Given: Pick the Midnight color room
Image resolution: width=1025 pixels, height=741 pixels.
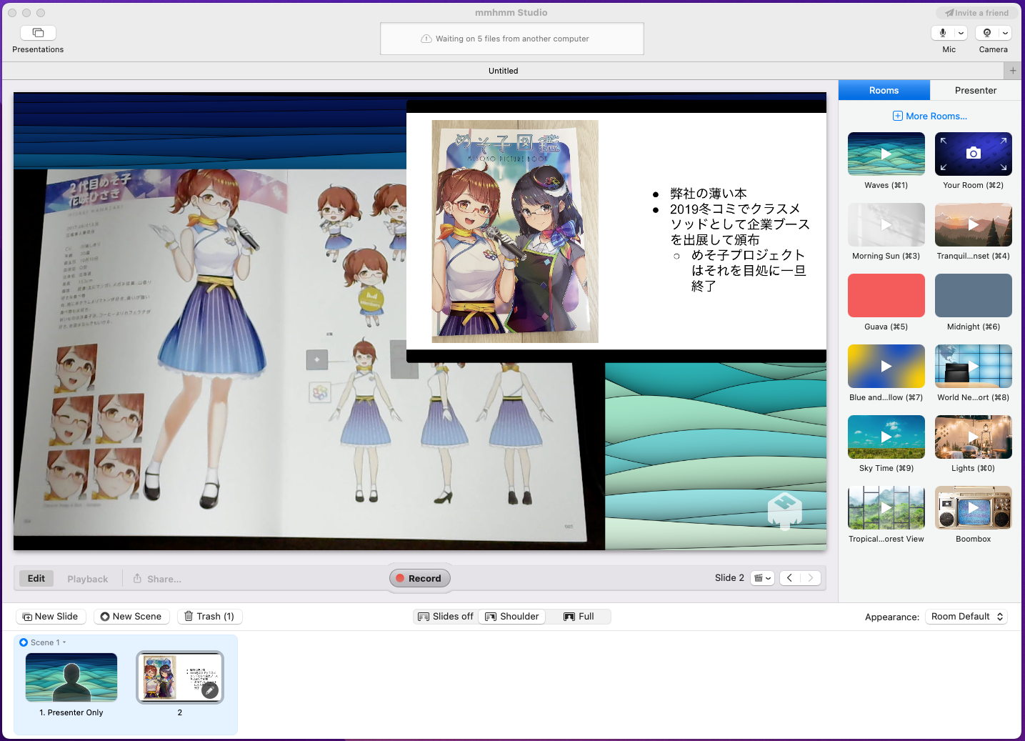Looking at the screenshot, I should click(x=974, y=295).
